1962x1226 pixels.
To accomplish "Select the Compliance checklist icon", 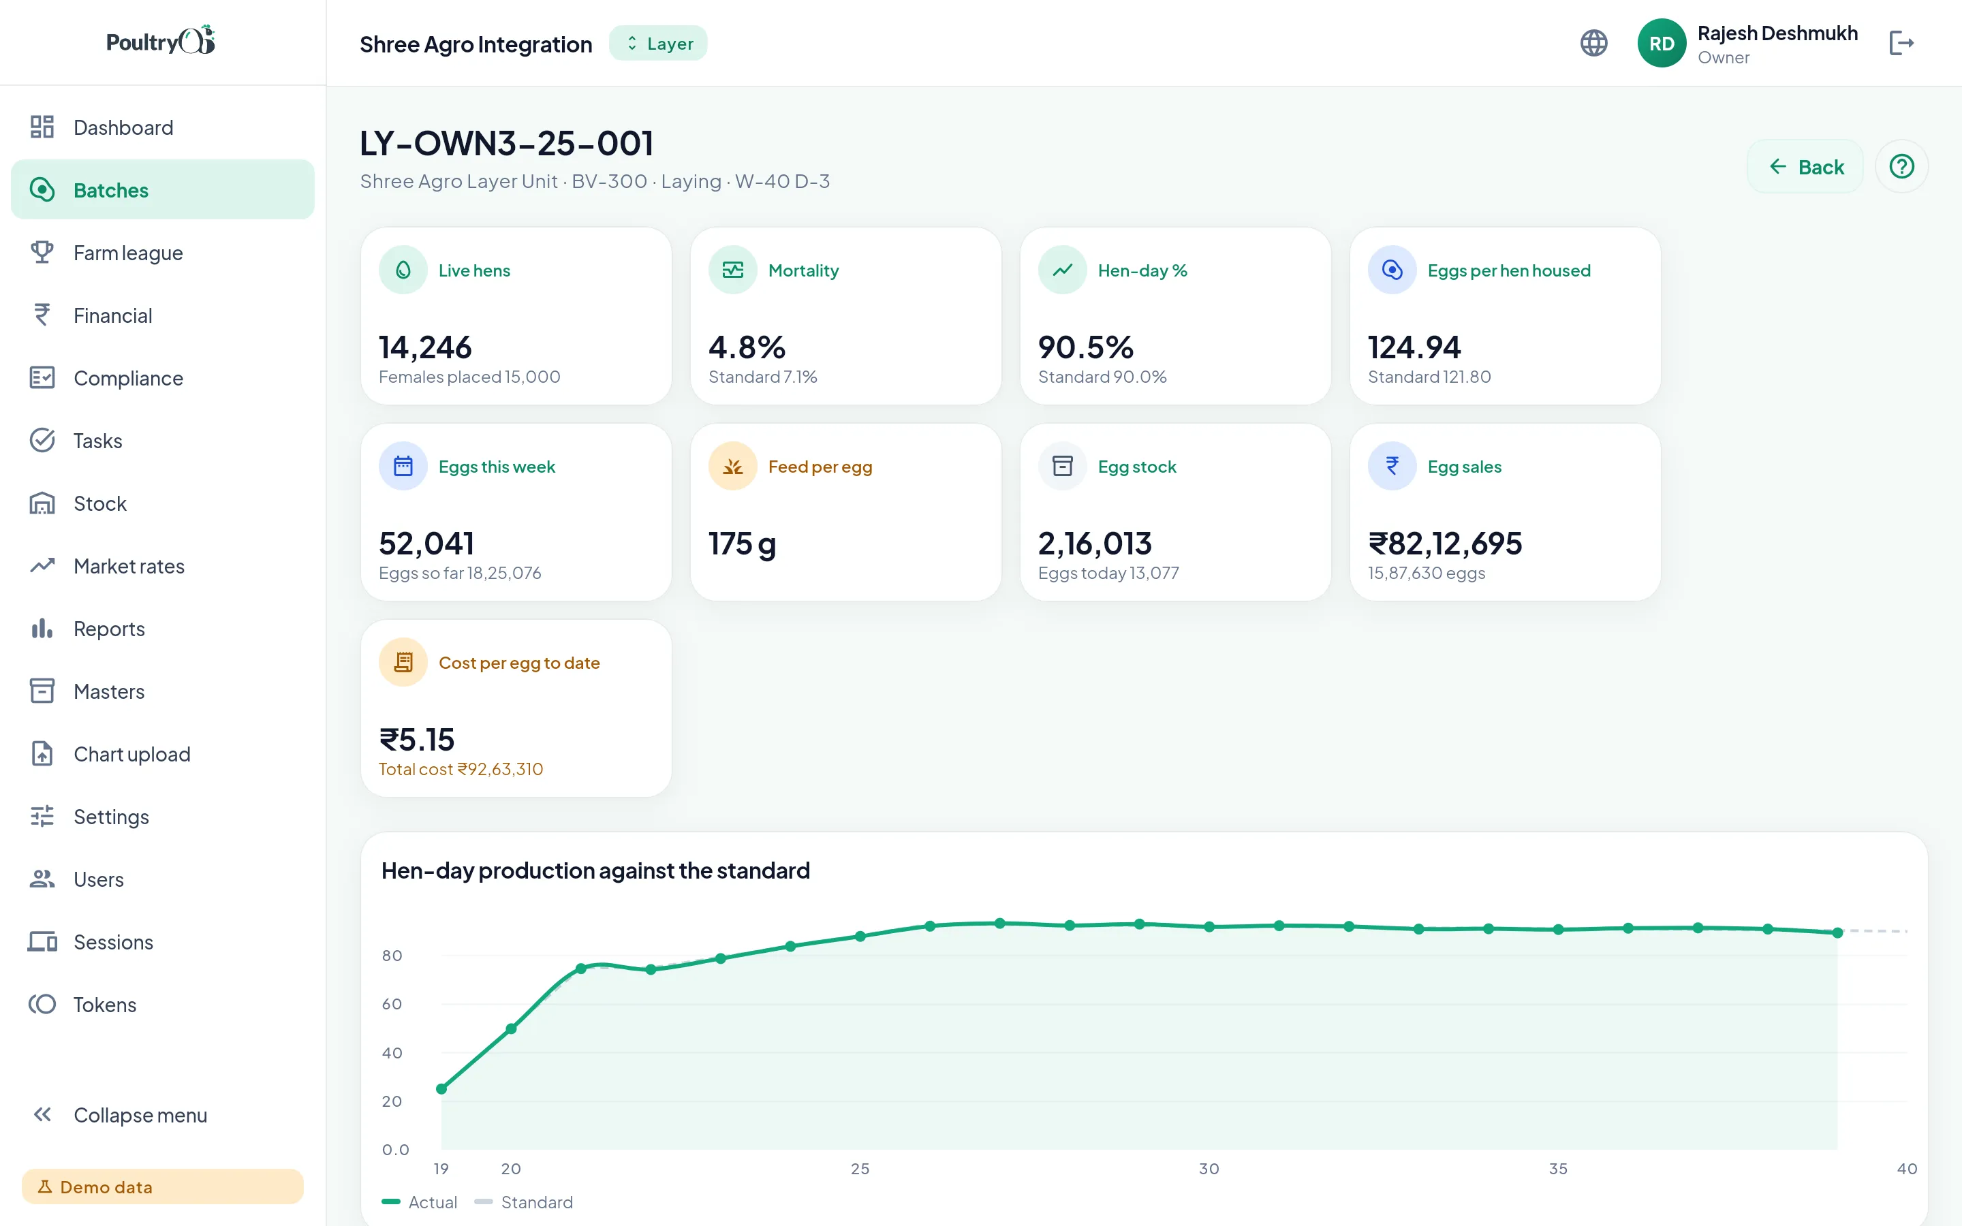I will pyautogui.click(x=42, y=378).
